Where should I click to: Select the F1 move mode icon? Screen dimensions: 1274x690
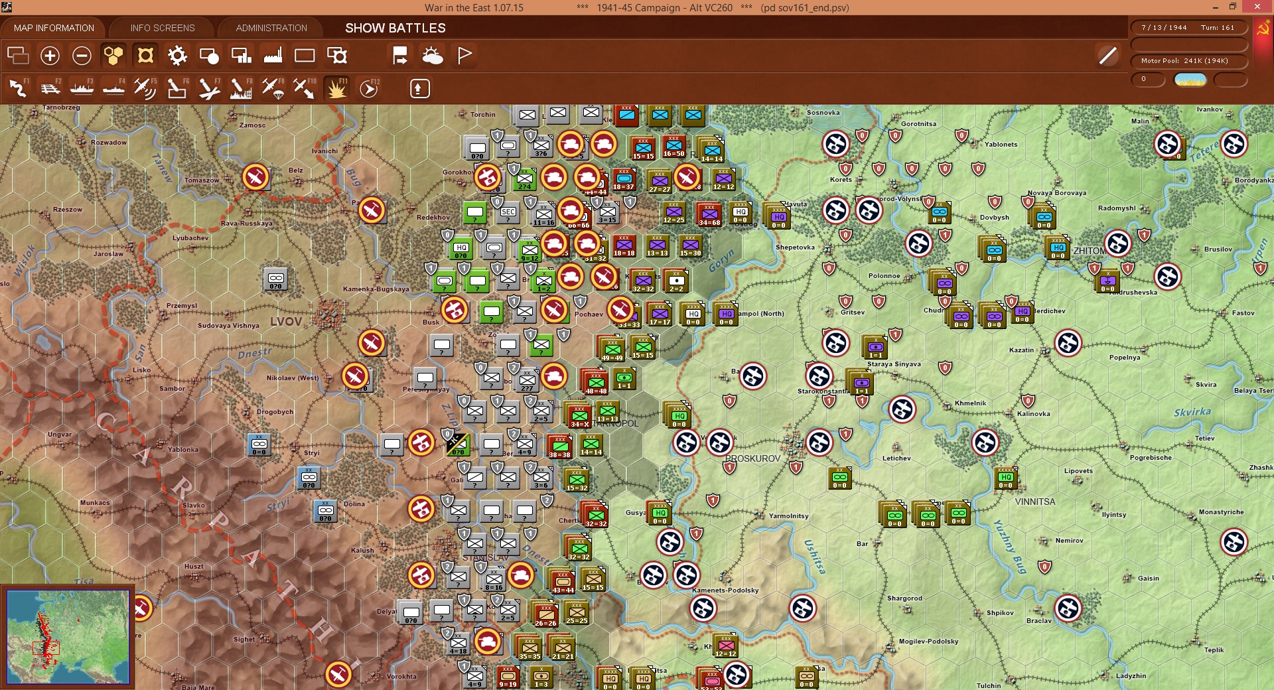19,88
